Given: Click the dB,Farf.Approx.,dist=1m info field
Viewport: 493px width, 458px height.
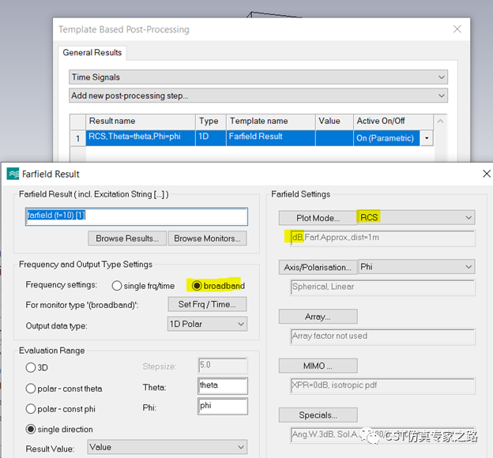Looking at the screenshot, I should 382,238.
